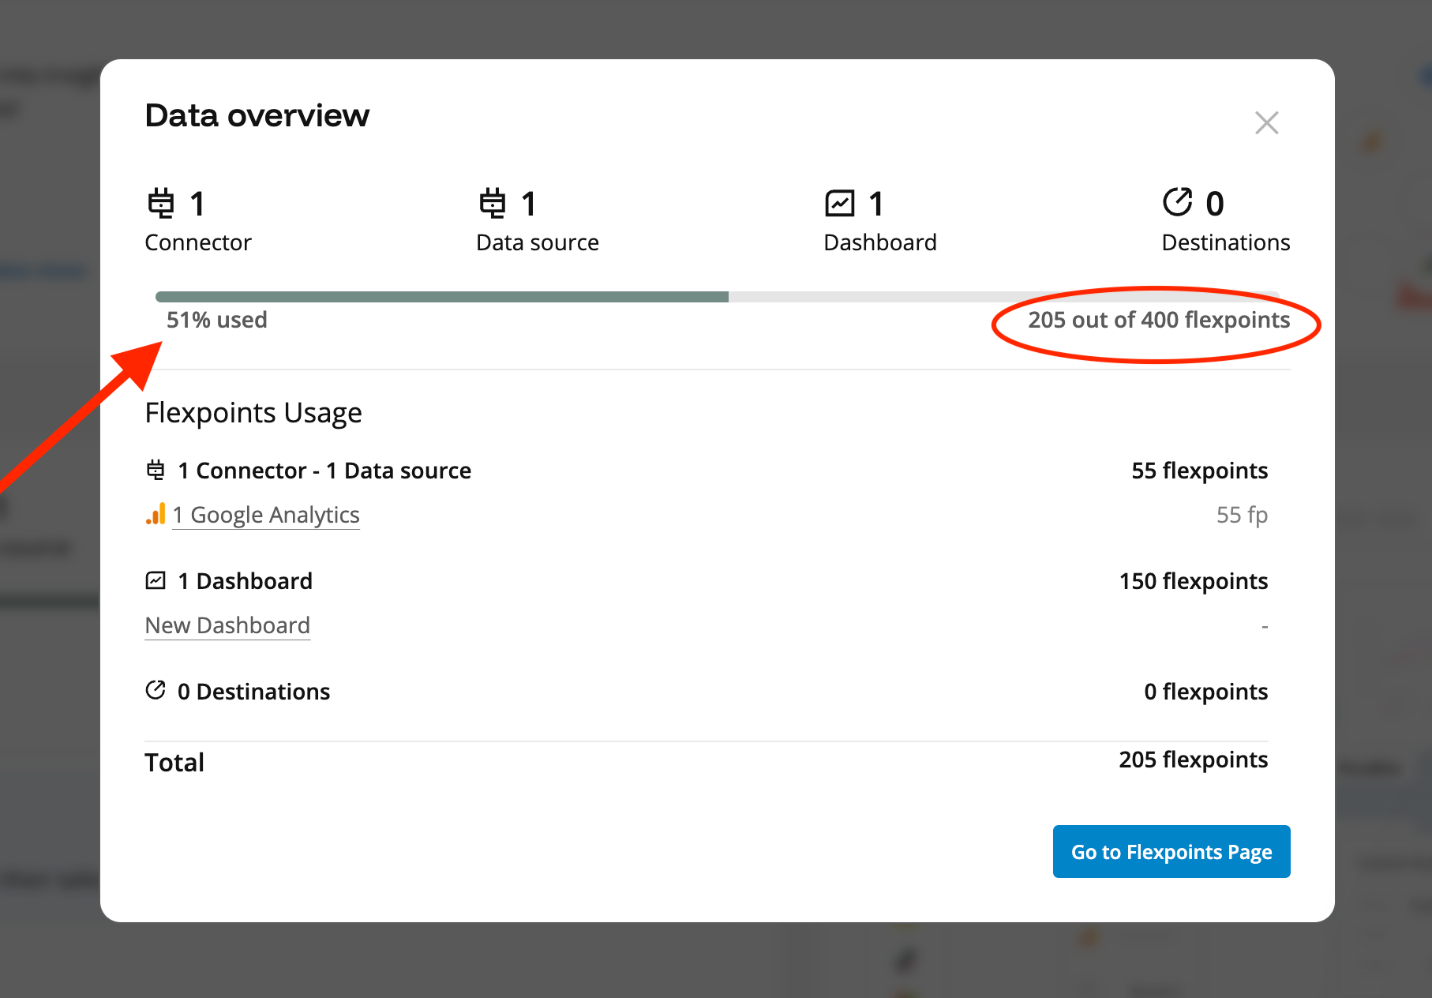Click the Connector plug icon
Image resolution: width=1432 pixels, height=998 pixels.
[163, 203]
